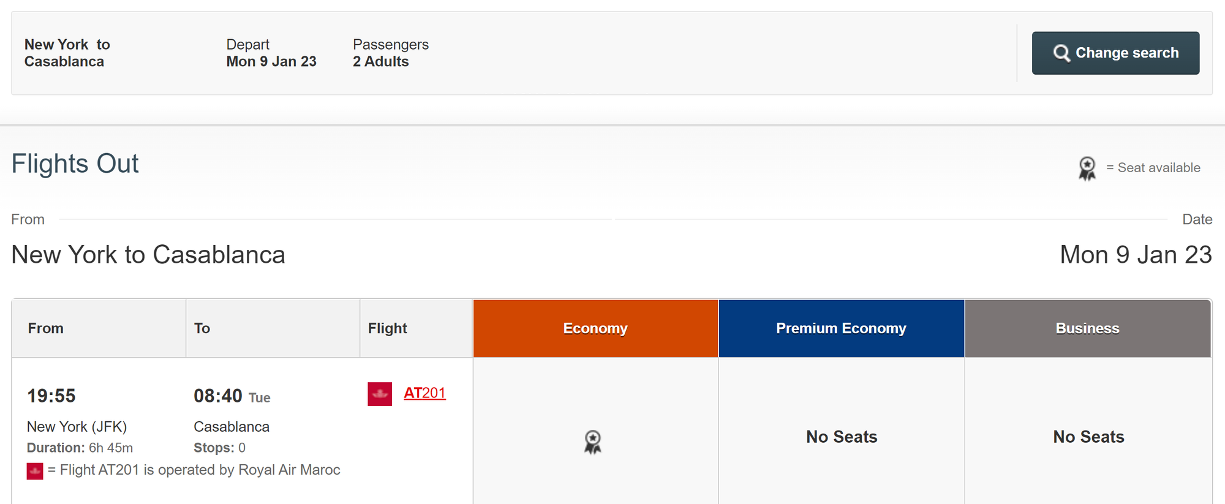Click the Royal Air Maroc logo in operator note
The image size is (1225, 504).
[x=35, y=471]
